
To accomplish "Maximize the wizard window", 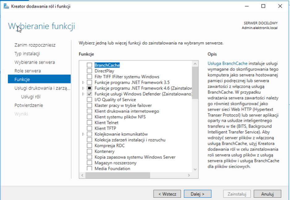I will [263, 6].
